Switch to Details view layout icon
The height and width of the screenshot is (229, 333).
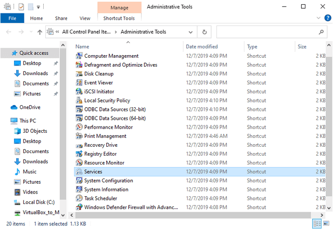tap(317, 224)
